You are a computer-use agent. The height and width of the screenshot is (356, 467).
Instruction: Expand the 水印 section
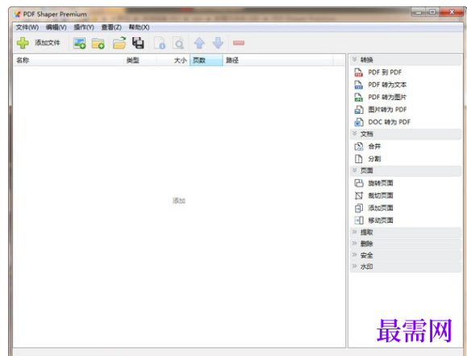click(x=406, y=266)
